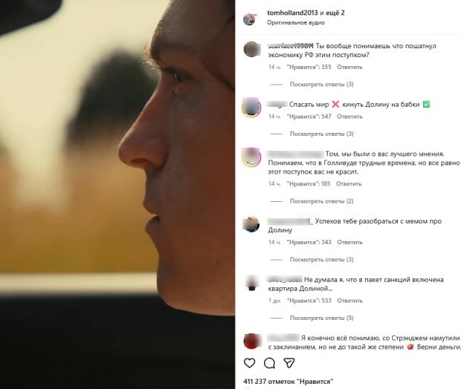The height and width of the screenshot is (389, 461).
Task: Click avatar beside the "Спасать мир" comment
Action: (251, 108)
